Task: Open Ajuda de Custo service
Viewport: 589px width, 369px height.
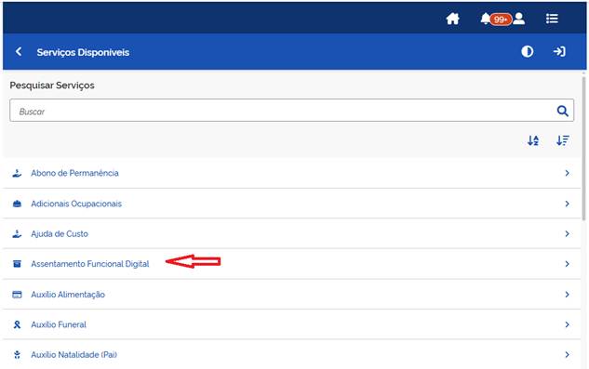Action: pyautogui.click(x=291, y=233)
